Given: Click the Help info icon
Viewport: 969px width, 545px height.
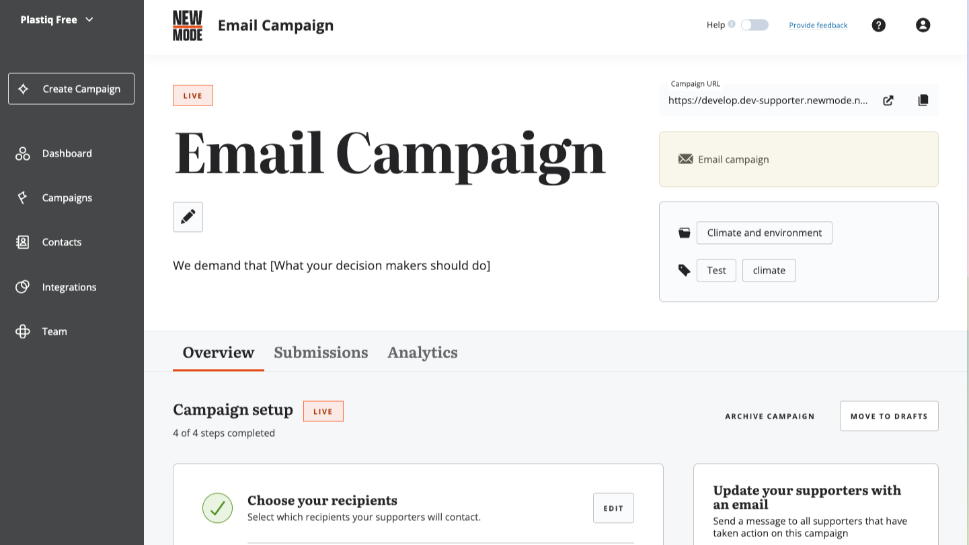Looking at the screenshot, I should (x=732, y=24).
